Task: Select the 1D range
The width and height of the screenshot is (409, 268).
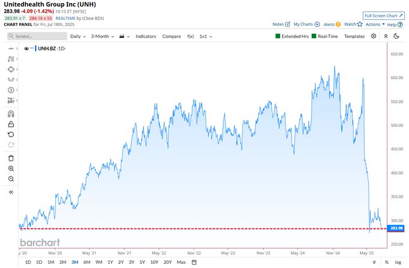Action: coord(28,262)
